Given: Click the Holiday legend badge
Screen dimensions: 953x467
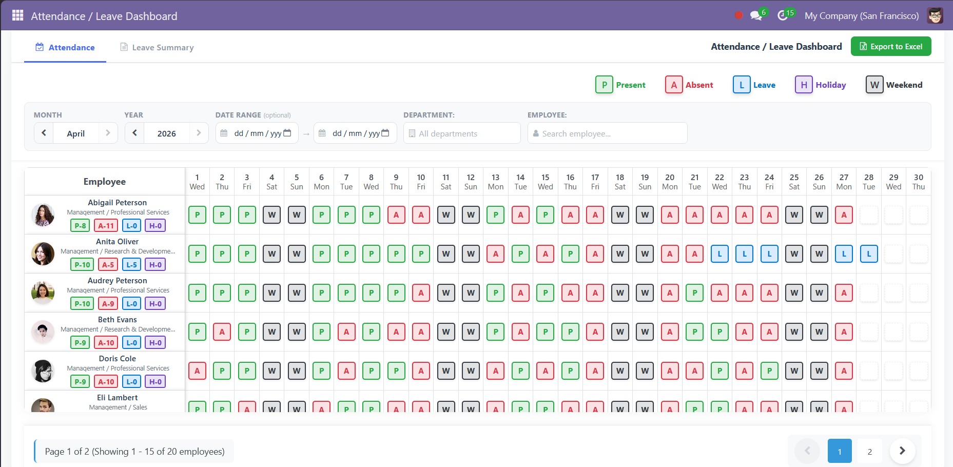Looking at the screenshot, I should [x=804, y=85].
